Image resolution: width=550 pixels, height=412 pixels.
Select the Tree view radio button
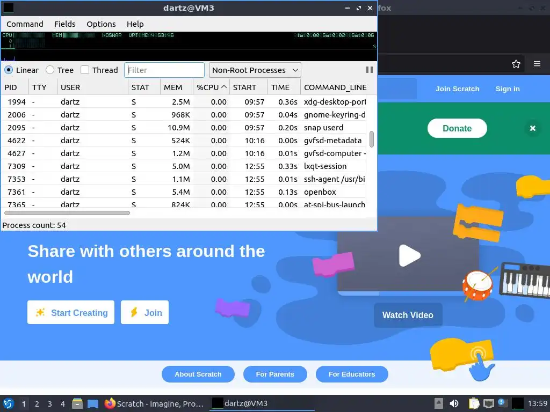[50, 70]
